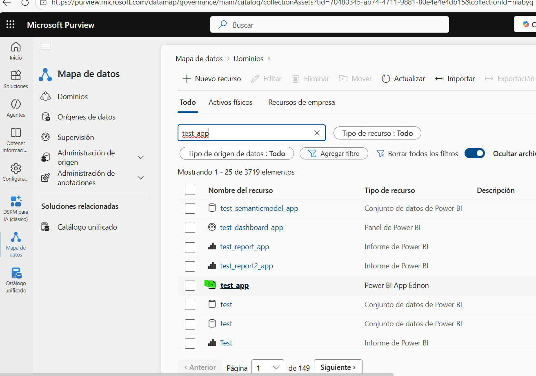Viewport: 536px width, 376px height.
Task: Click Actualizar in the toolbar
Action: pyautogui.click(x=403, y=79)
